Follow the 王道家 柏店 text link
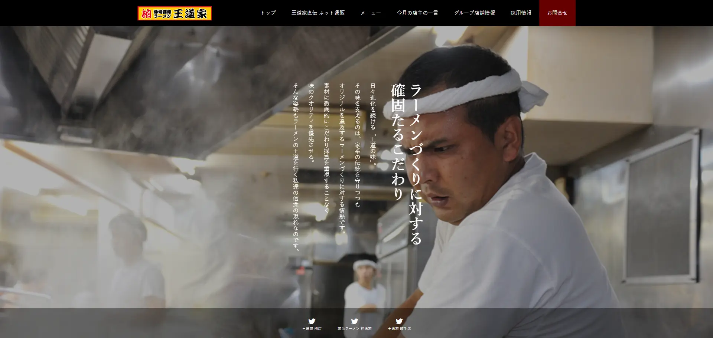This screenshot has width=713, height=338. (x=312, y=329)
